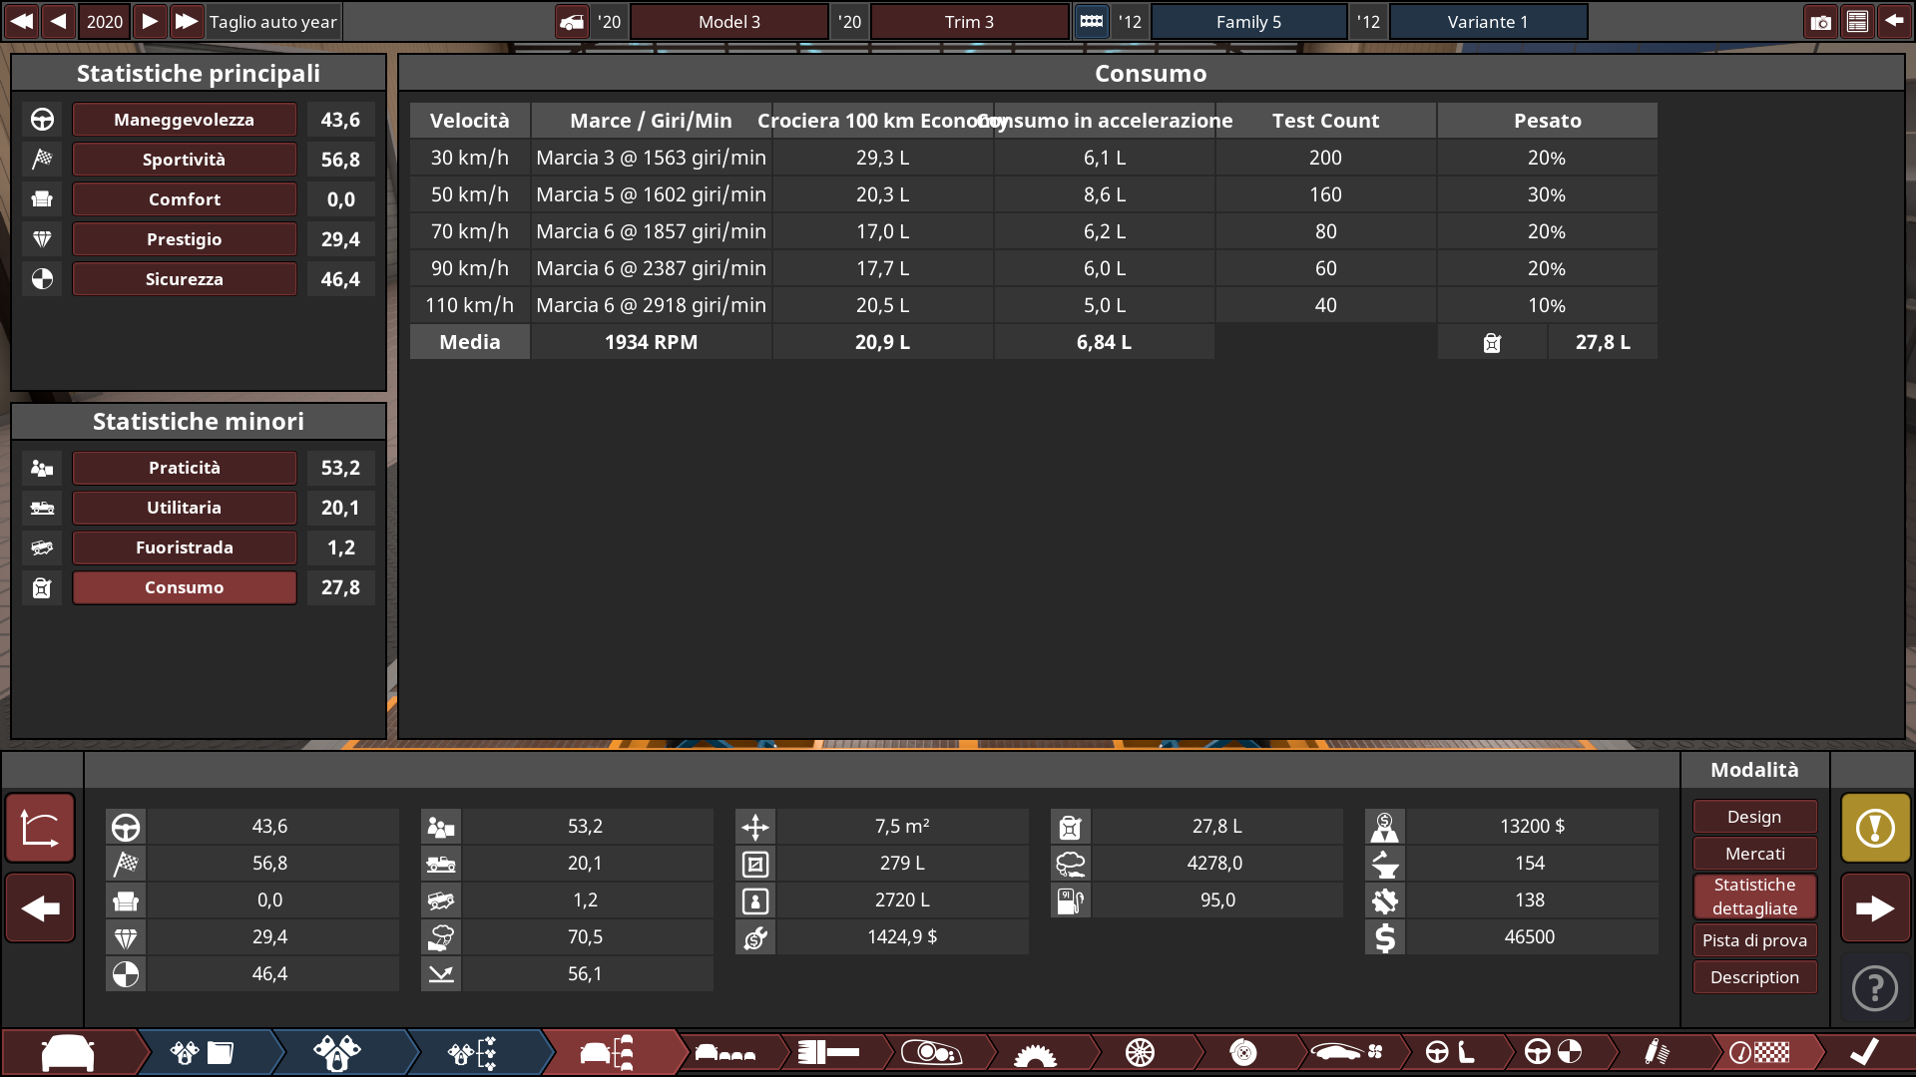Open the brake disc tab
1916x1077 pixels.
1243,1053
